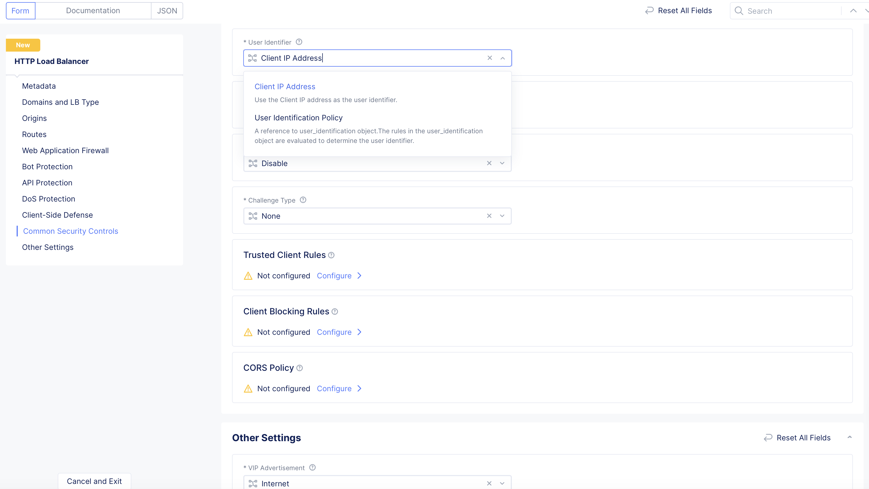This screenshot has height=489, width=869.
Task: Open the User Identifier help icon
Action: [299, 41]
